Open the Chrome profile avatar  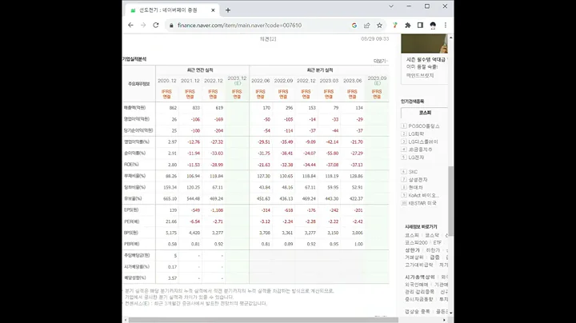(433, 25)
